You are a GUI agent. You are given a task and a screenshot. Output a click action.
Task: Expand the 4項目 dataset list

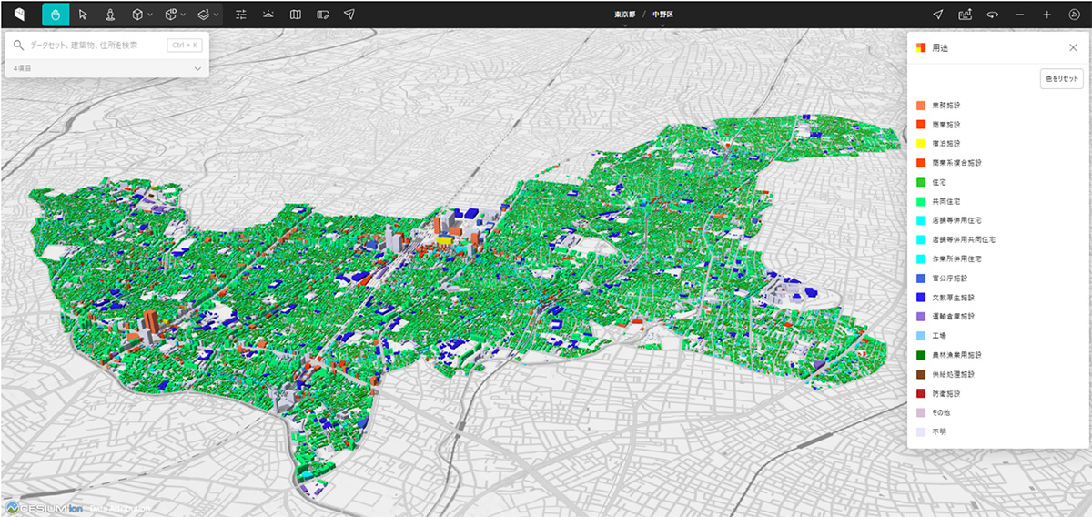(197, 68)
